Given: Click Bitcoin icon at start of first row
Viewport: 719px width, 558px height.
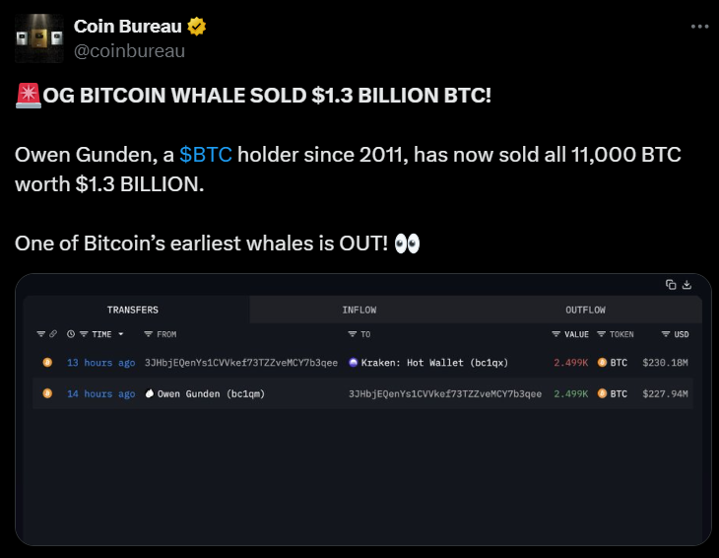Looking at the screenshot, I should 46,363.
